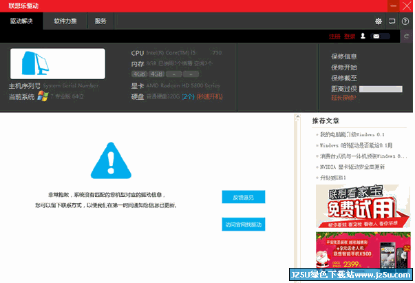
Task: Click the blue warning triangle icon
Action: [x=111, y=160]
